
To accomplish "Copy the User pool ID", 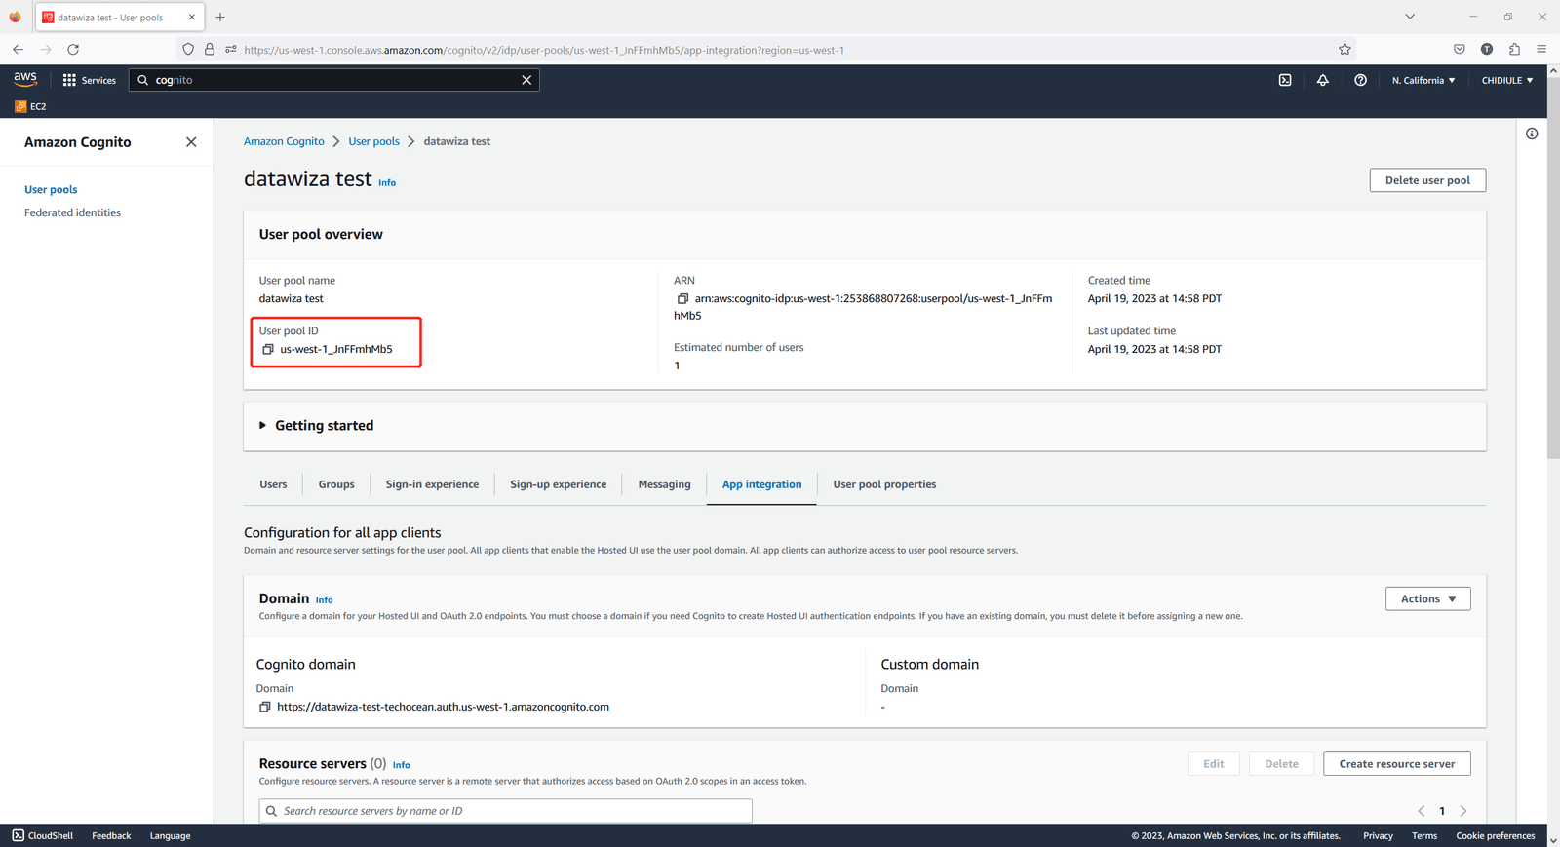I will point(268,349).
